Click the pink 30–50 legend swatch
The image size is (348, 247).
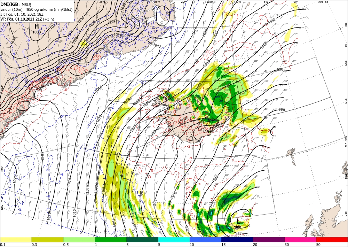pyautogui.click(x=300, y=239)
